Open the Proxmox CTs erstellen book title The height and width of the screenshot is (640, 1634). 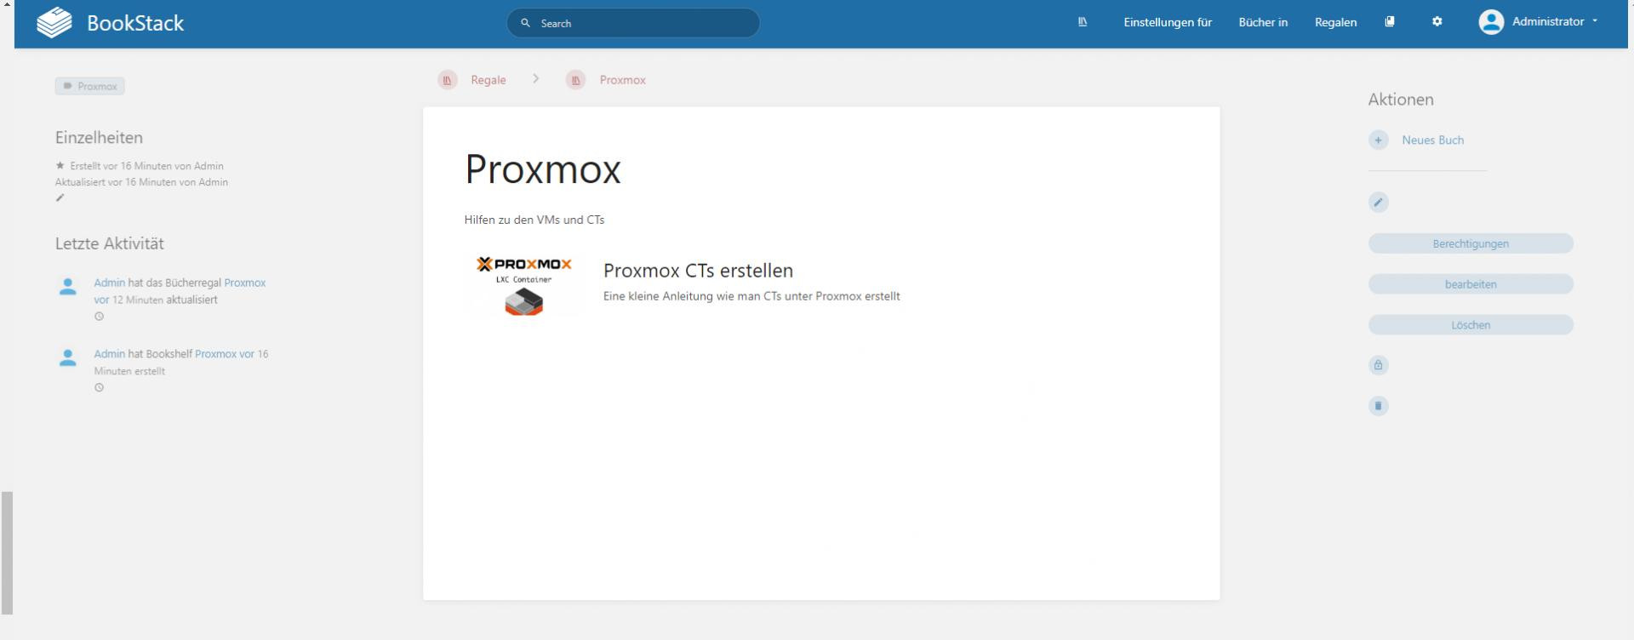coord(698,271)
